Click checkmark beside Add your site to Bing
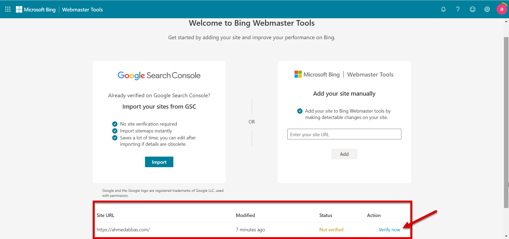 click(x=300, y=111)
